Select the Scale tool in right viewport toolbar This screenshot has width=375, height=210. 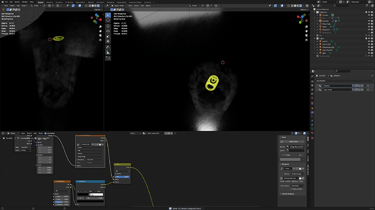click(108, 36)
